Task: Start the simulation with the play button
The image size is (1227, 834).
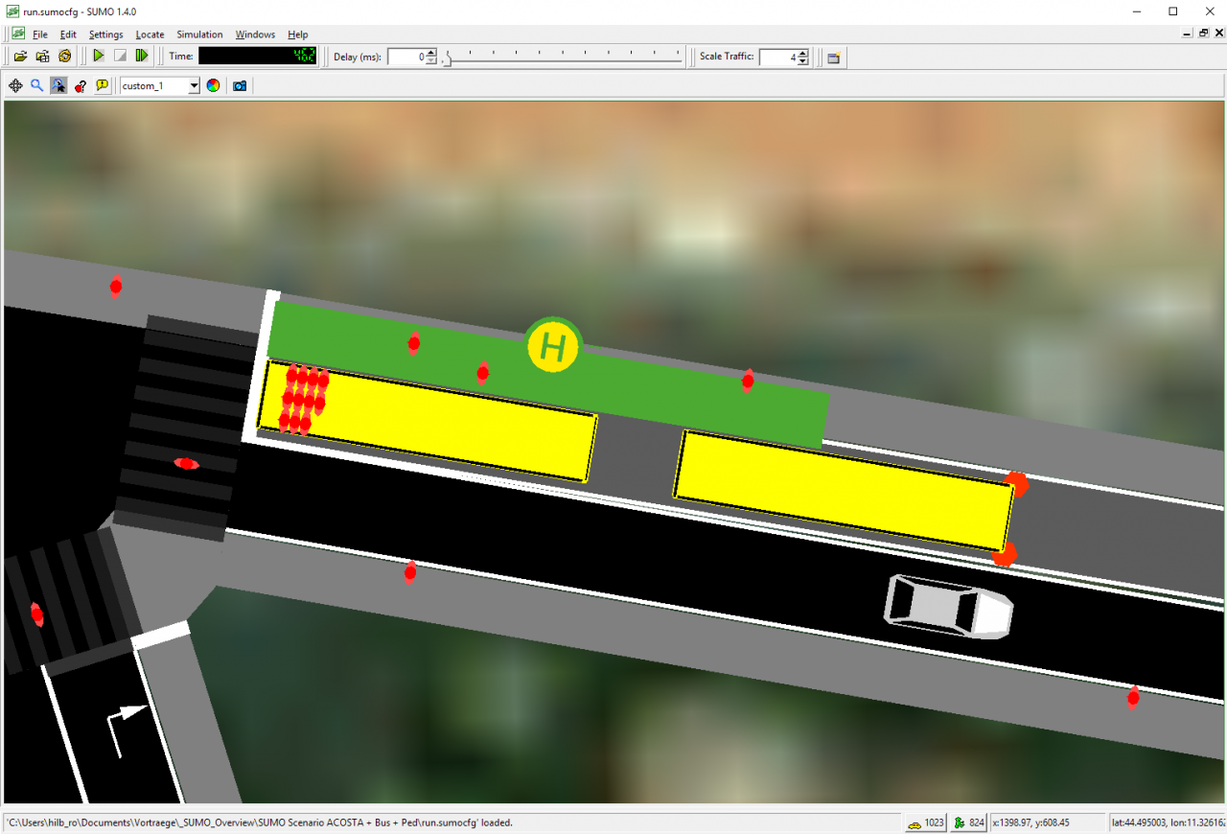Action: [98, 57]
